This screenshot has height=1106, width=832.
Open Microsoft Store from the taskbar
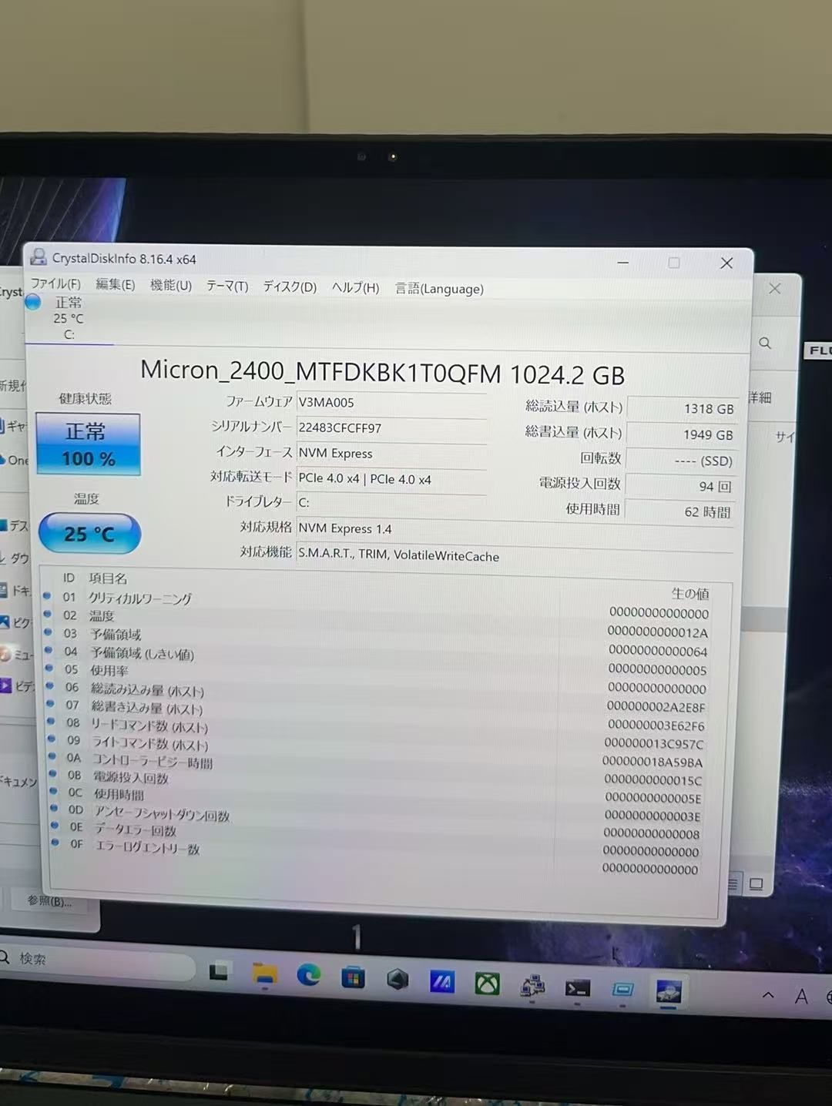click(x=353, y=978)
